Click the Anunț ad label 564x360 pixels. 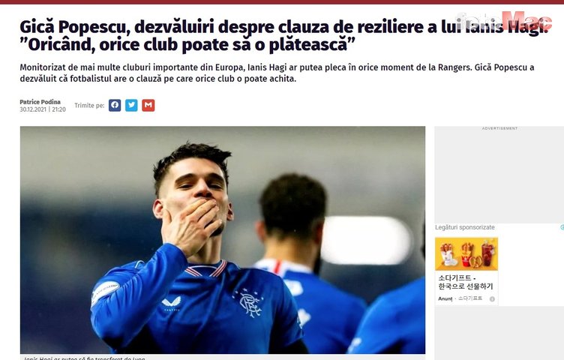pos(445,298)
